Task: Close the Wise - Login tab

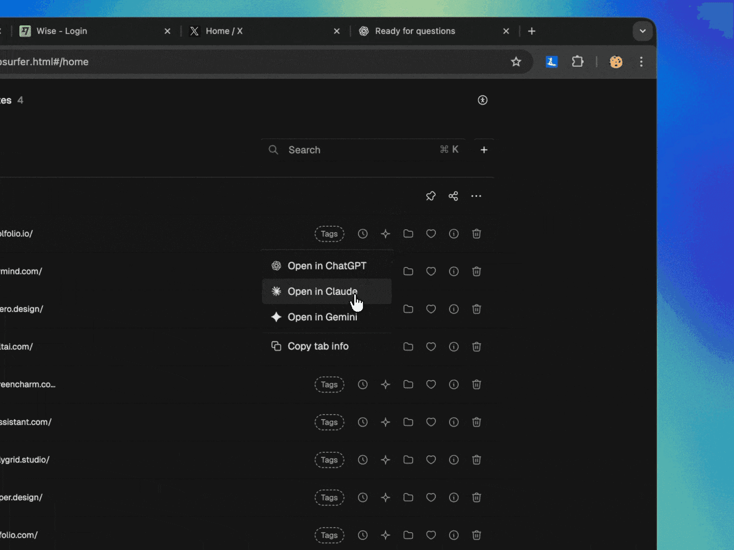Action: [167, 31]
